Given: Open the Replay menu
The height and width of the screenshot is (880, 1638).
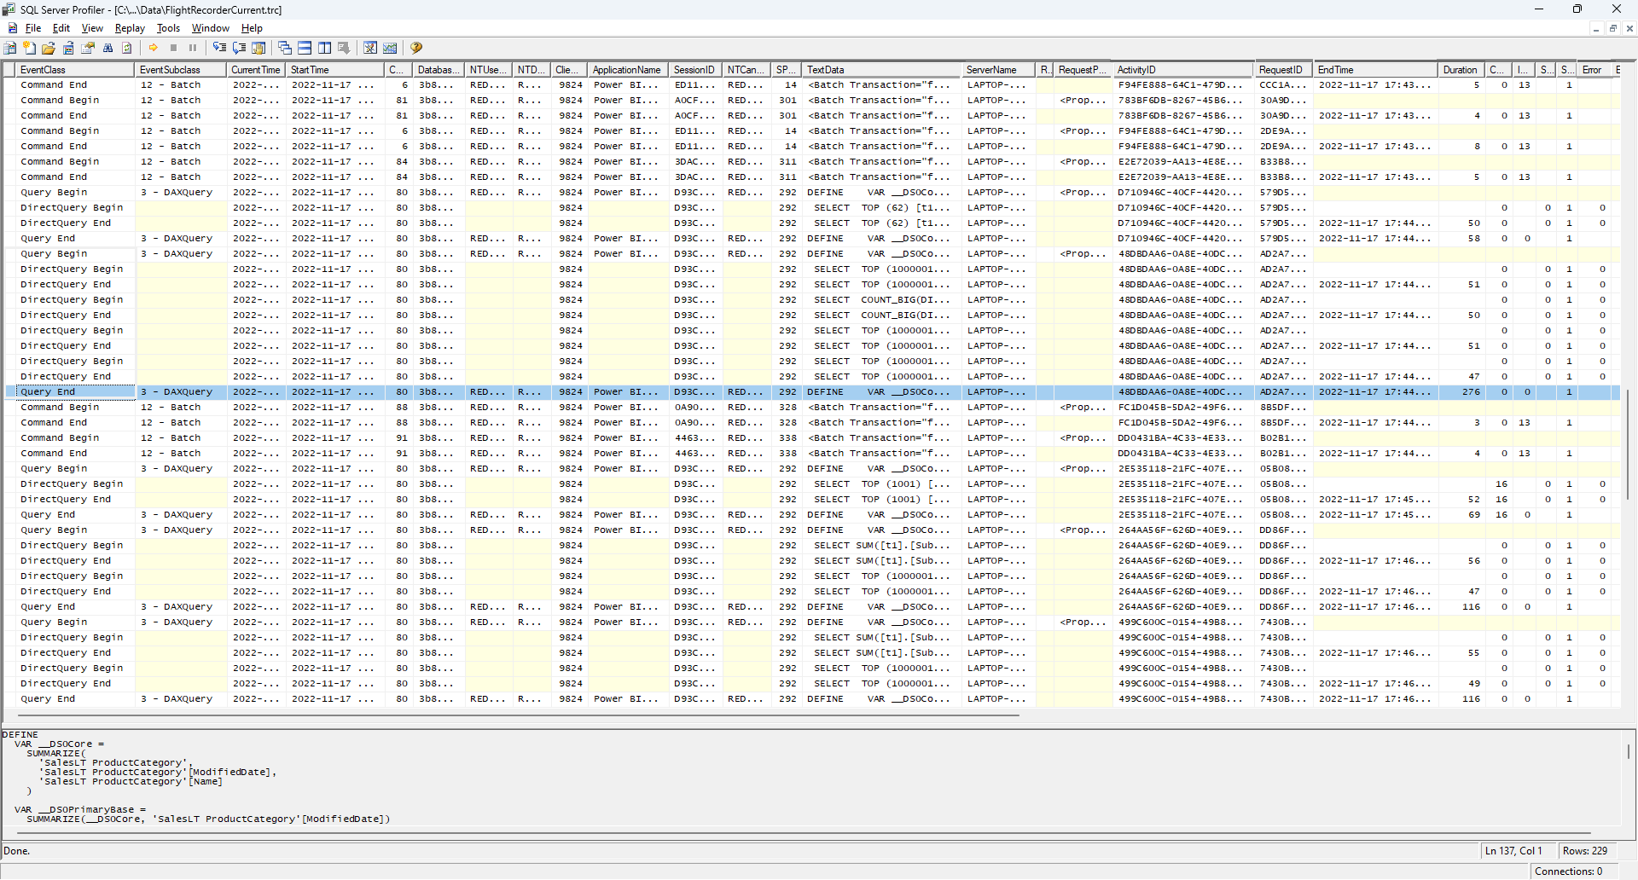Looking at the screenshot, I should click(x=129, y=28).
